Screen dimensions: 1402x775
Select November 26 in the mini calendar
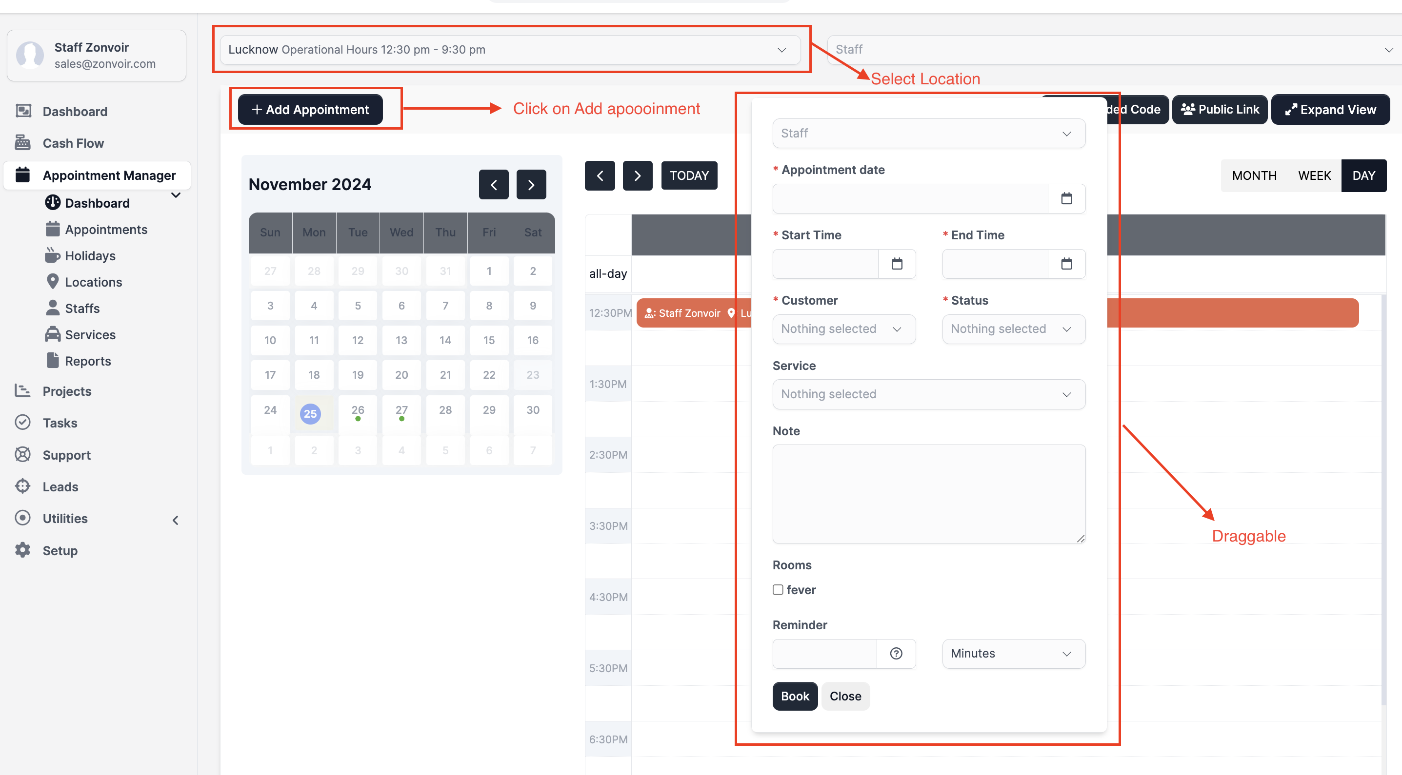coord(357,410)
